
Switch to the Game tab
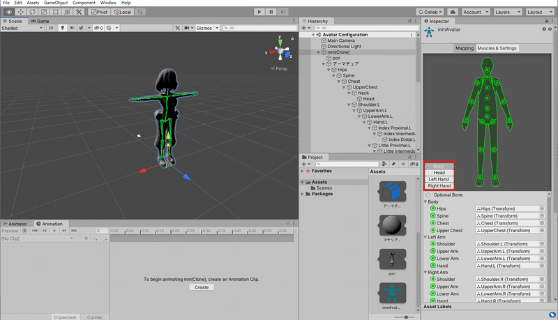[x=40, y=21]
